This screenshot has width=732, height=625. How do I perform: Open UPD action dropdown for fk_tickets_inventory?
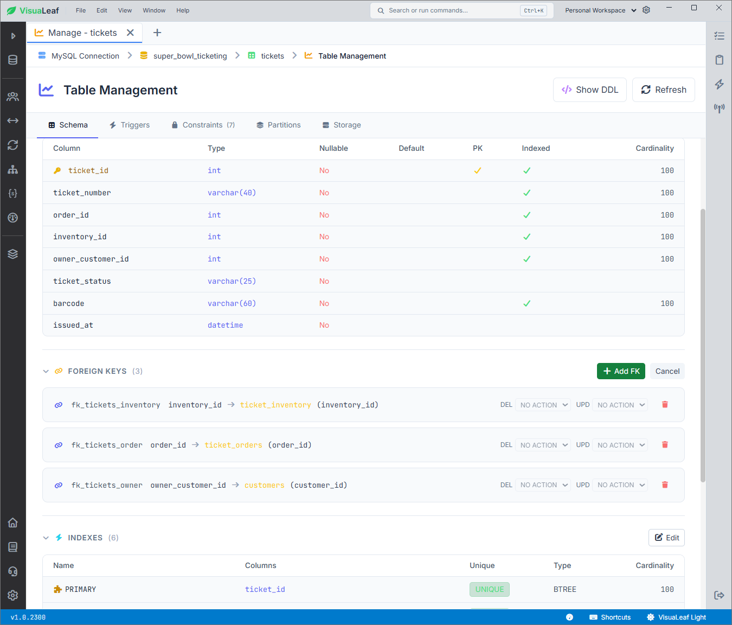[x=620, y=405]
